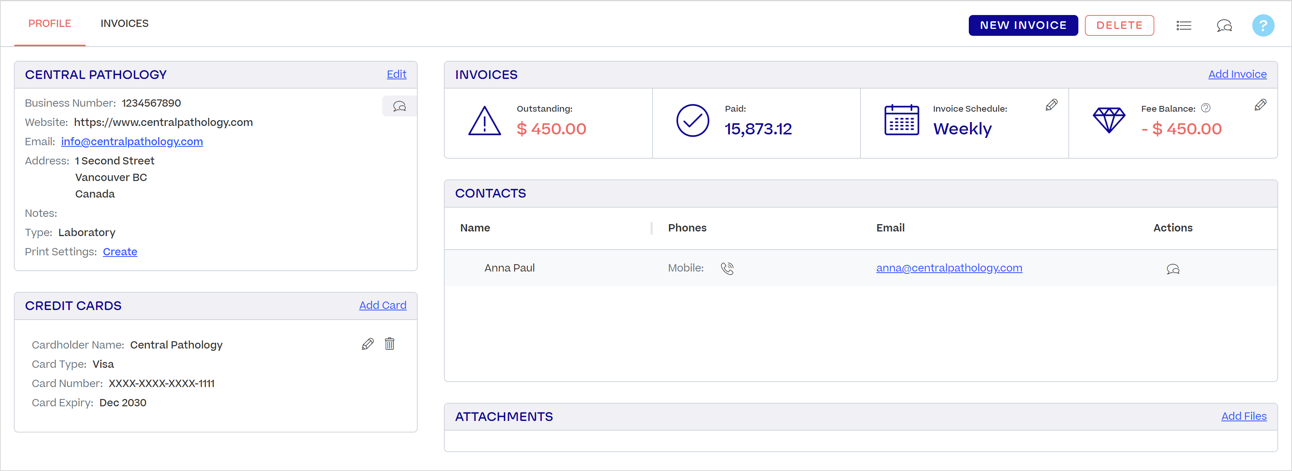Click message icon in Central Pathology panel
Viewport: 1292px width, 471px height.
coord(399,106)
